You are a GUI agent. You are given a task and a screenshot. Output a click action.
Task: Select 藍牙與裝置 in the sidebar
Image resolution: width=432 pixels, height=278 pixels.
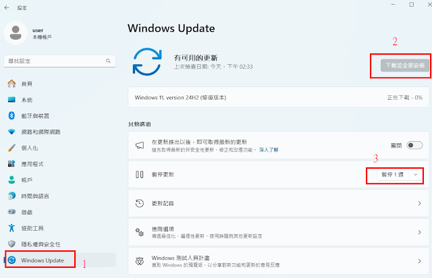tap(60, 115)
